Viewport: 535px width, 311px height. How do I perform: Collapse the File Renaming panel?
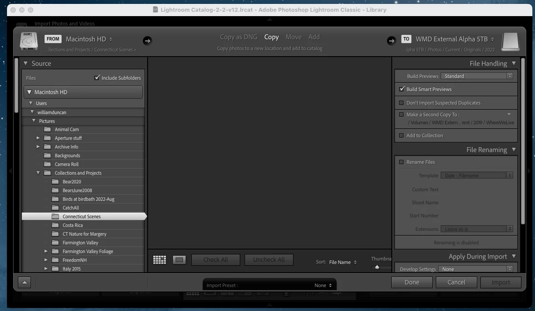click(x=514, y=149)
